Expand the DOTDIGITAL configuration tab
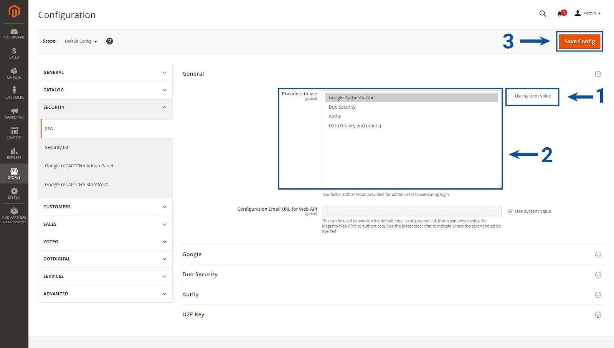The height and width of the screenshot is (348, 614). [105, 259]
